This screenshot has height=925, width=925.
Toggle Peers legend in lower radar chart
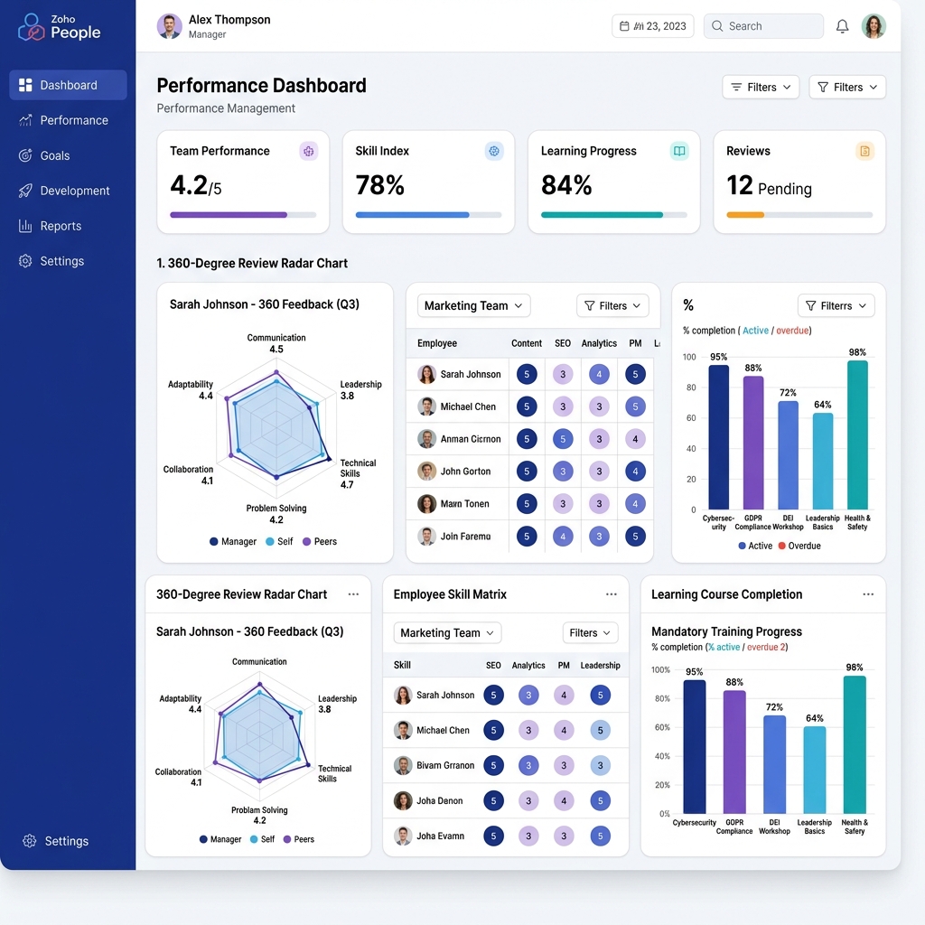click(x=298, y=839)
